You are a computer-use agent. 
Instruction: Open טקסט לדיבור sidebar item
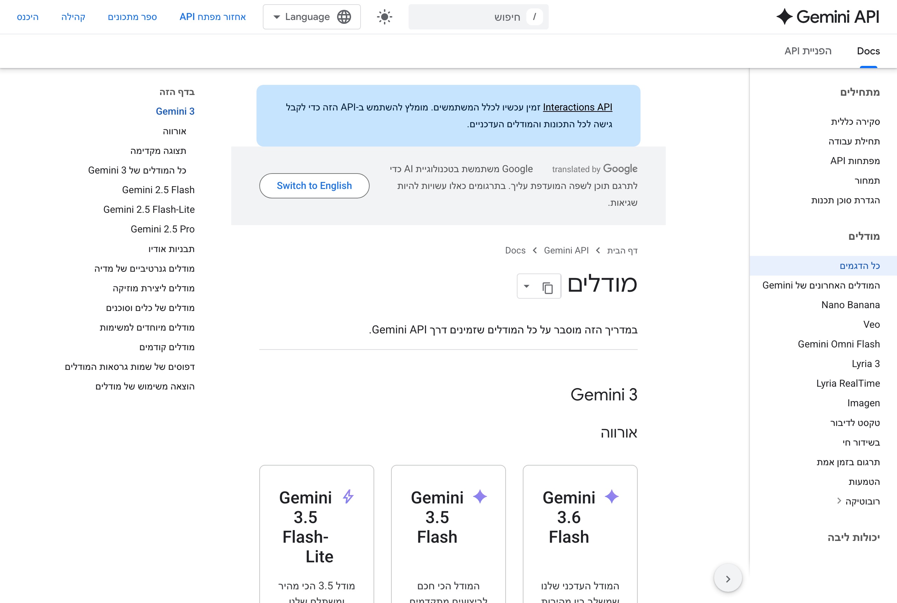(x=855, y=423)
